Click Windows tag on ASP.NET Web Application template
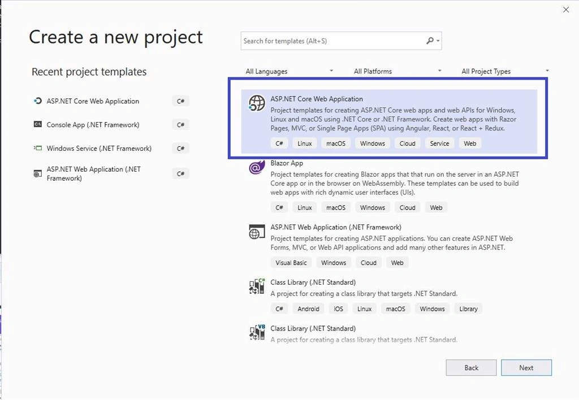This screenshot has height=400, width=579. pos(334,262)
